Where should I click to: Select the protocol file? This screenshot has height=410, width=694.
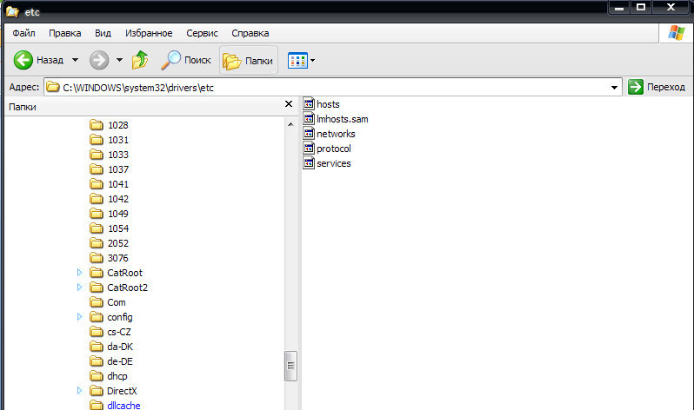[333, 149]
